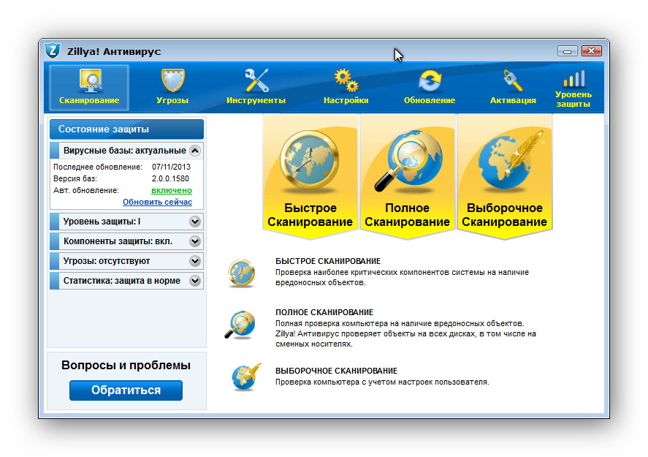Start custom scan (Выборочное Сканирование) banner

pos(504,175)
